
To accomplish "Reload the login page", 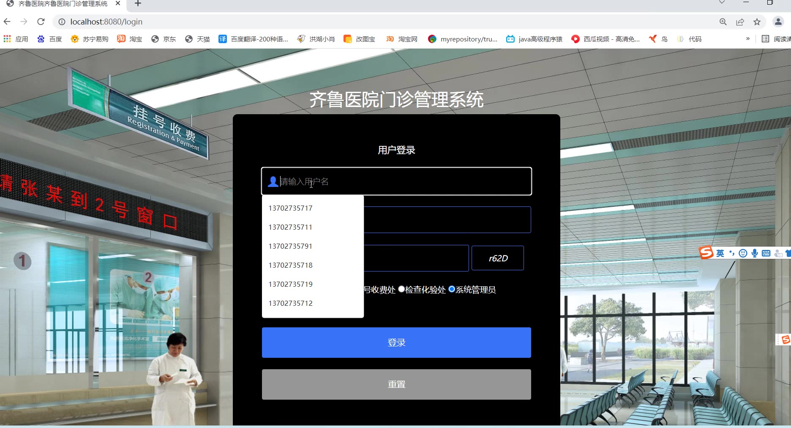I will click(41, 22).
